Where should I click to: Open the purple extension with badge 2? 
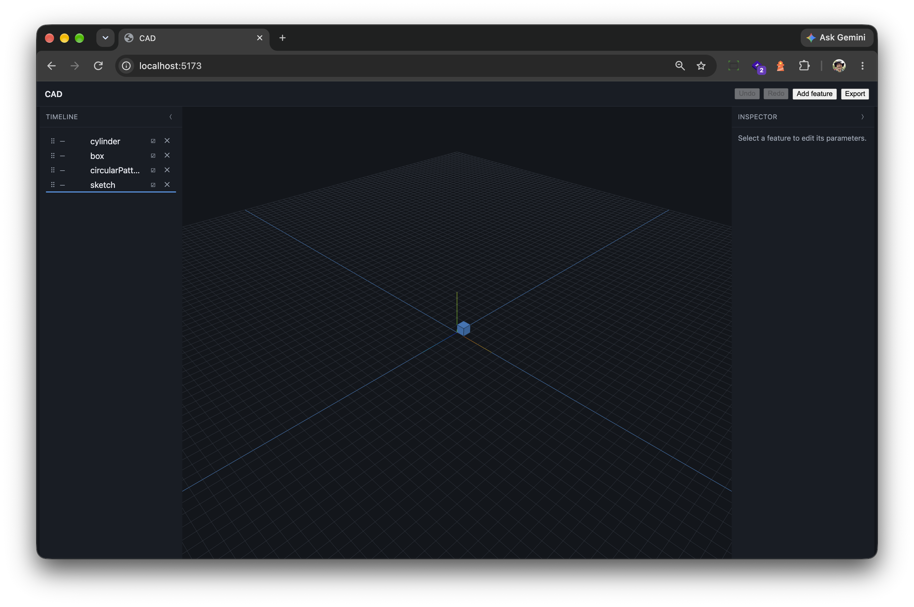click(x=758, y=66)
